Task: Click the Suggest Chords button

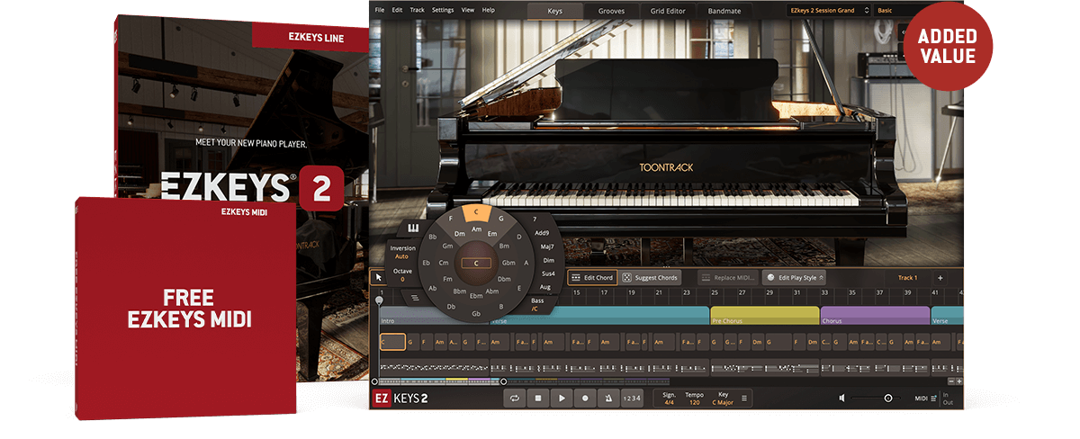Action: point(650,277)
